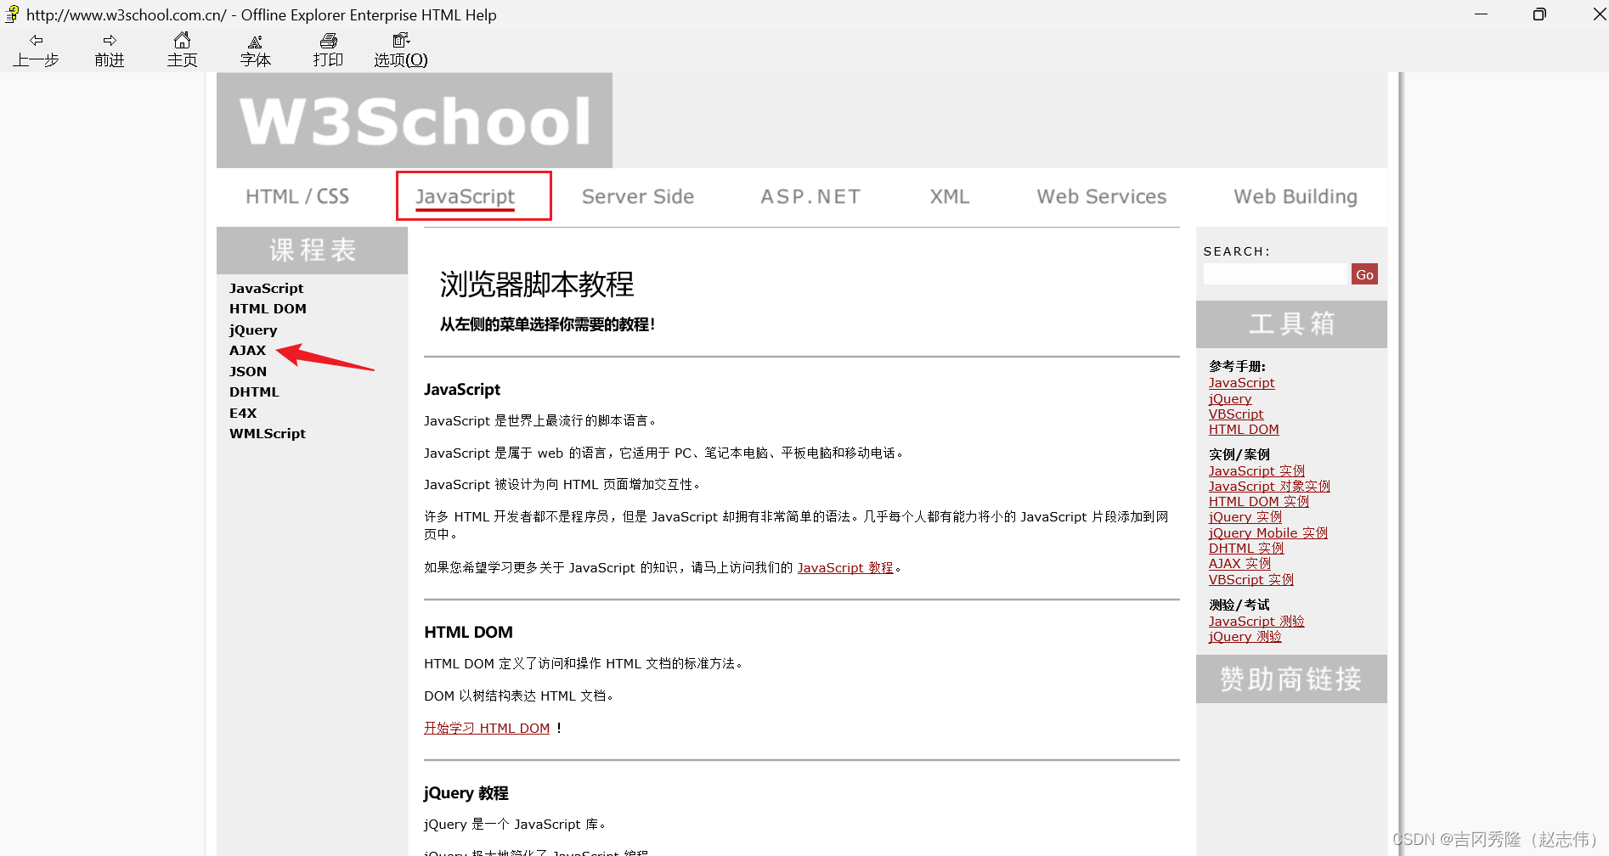Open the HTML DOM 实例 link

[1259, 502]
